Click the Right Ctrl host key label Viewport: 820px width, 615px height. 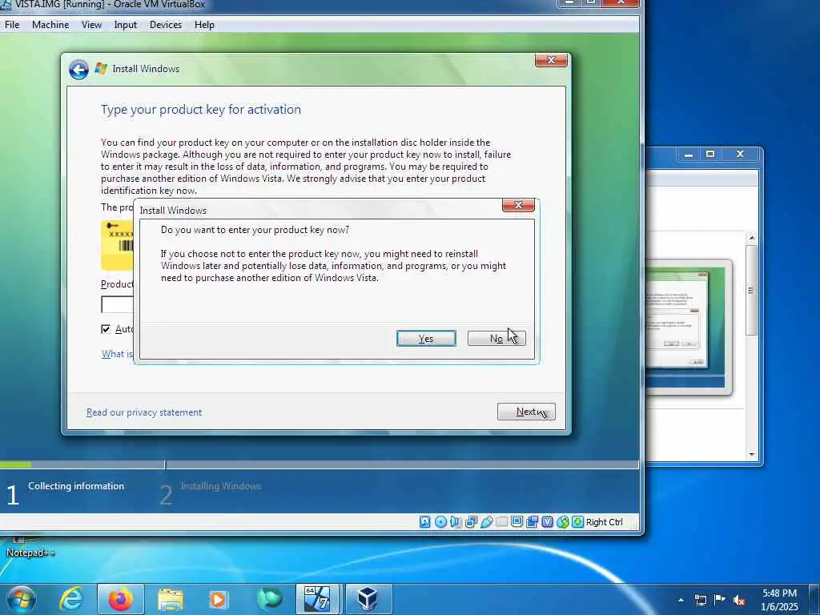coord(604,522)
